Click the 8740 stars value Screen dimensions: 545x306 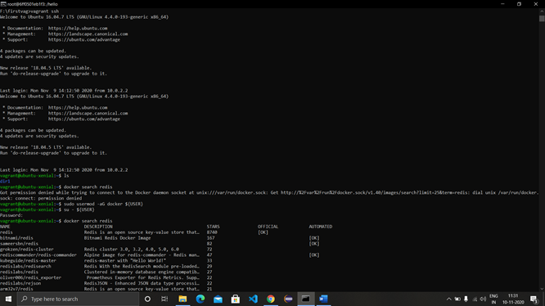(212, 232)
